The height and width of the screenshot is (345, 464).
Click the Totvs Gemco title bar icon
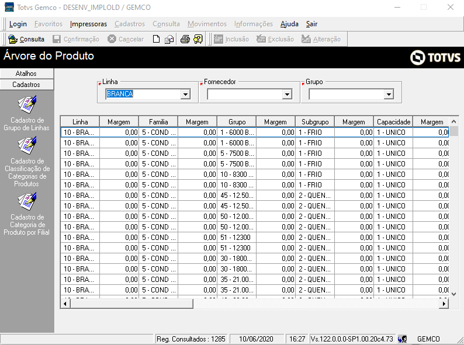coord(9,7)
